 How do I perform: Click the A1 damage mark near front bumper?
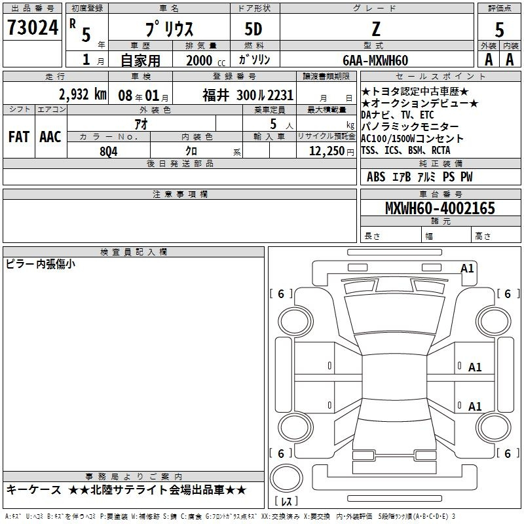pos(467,269)
